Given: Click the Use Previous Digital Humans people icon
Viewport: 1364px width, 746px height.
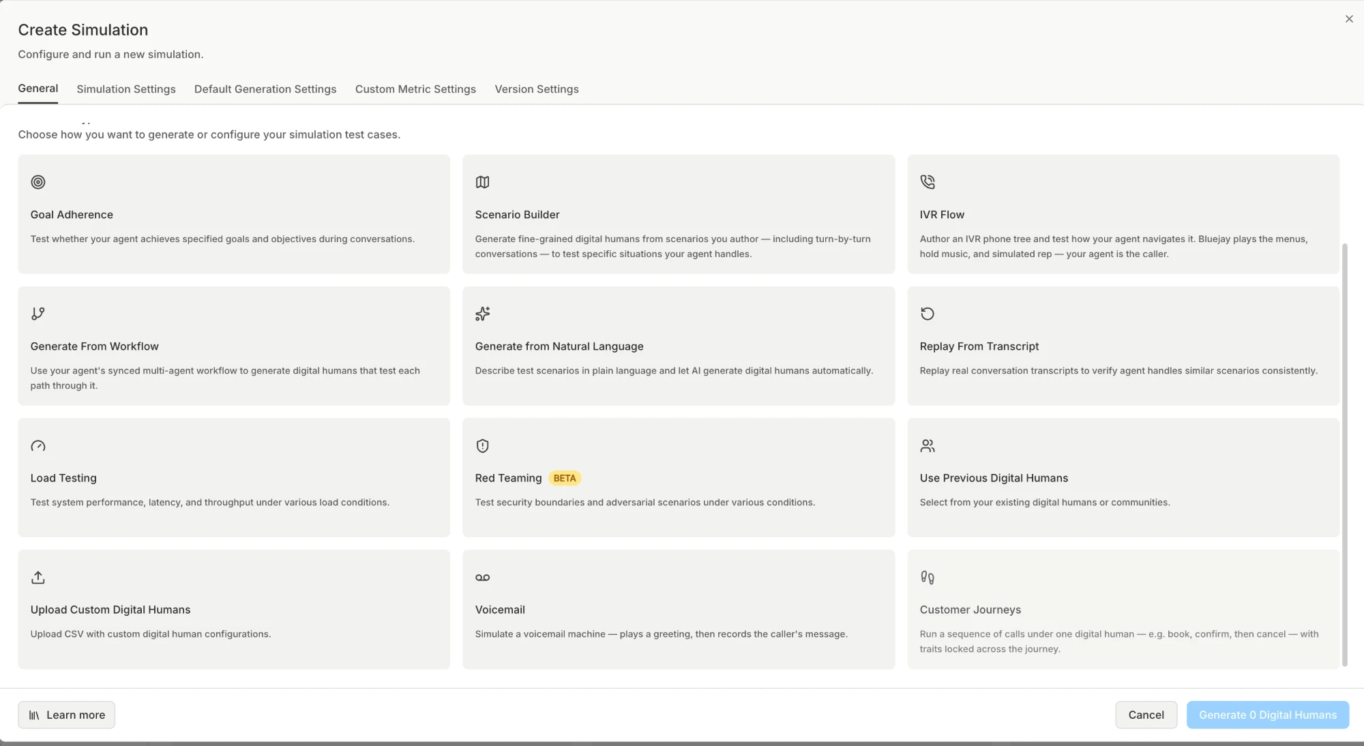Looking at the screenshot, I should 928,446.
